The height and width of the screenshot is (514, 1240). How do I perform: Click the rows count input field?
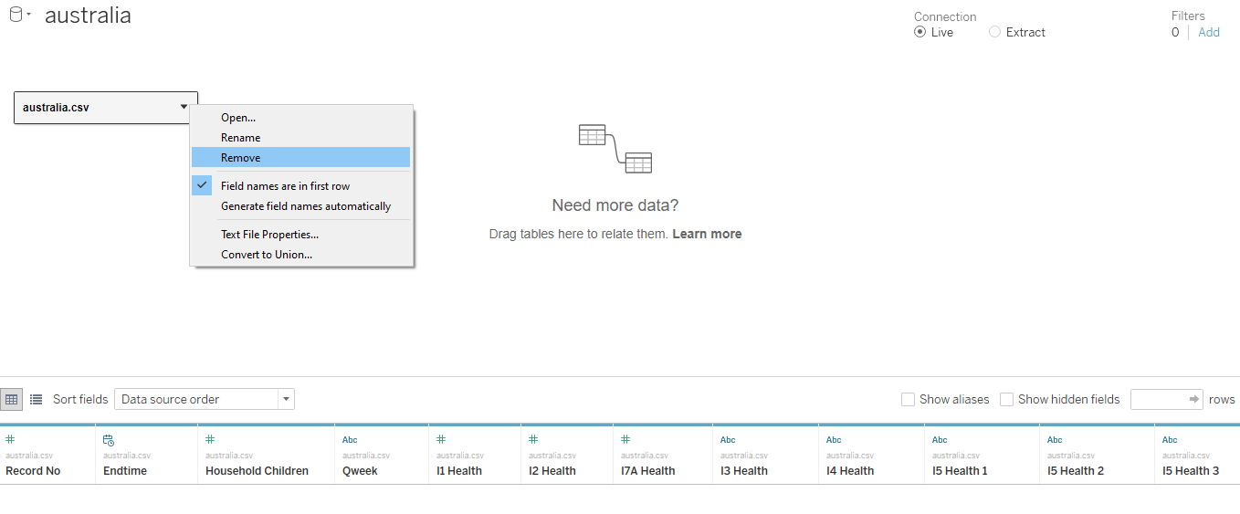[x=1158, y=399]
